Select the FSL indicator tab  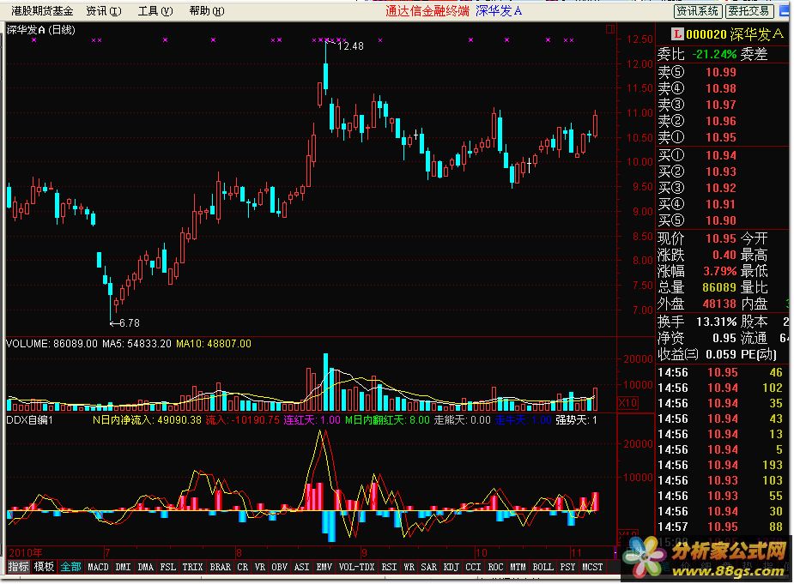[168, 568]
